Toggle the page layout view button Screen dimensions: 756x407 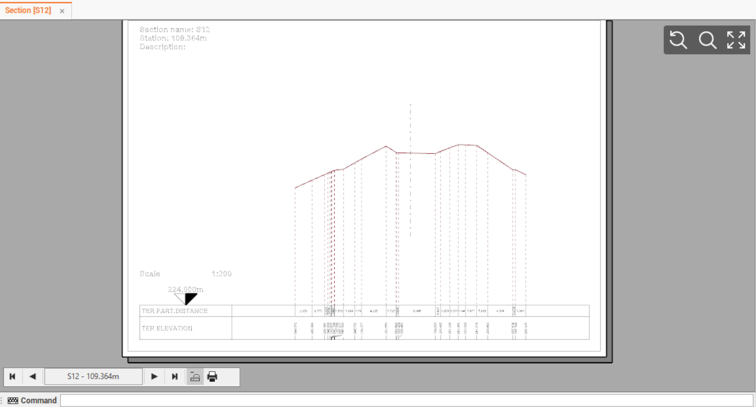coord(195,377)
